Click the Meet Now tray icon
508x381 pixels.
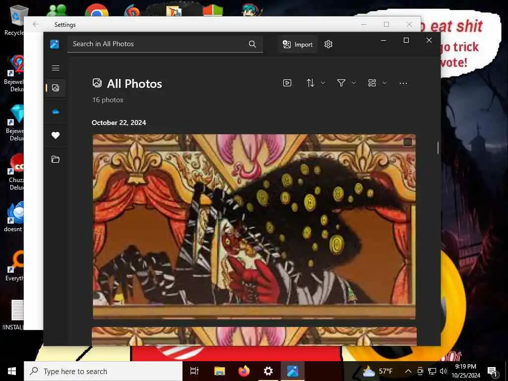[420, 371]
